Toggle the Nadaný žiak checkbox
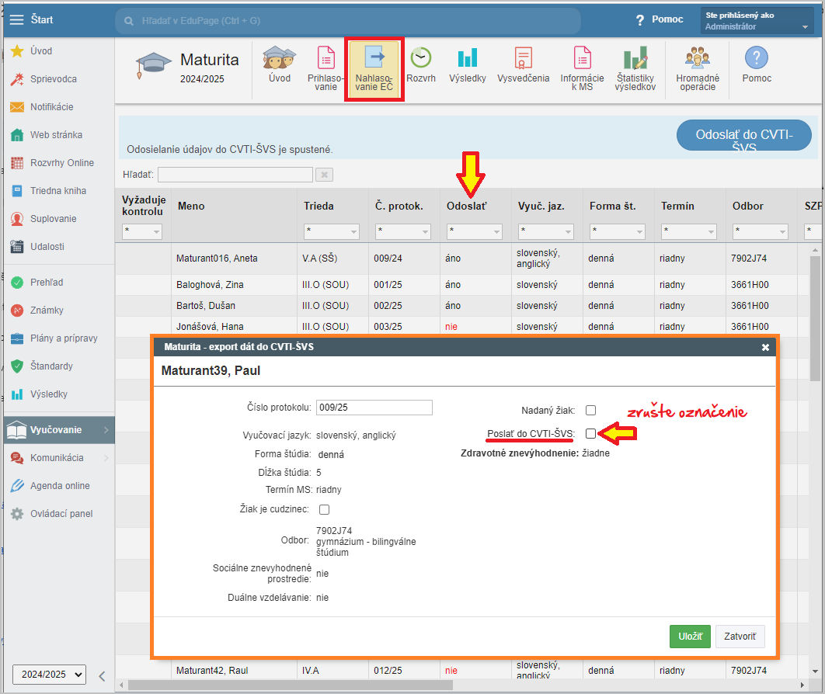This screenshot has width=825, height=694. [x=590, y=410]
